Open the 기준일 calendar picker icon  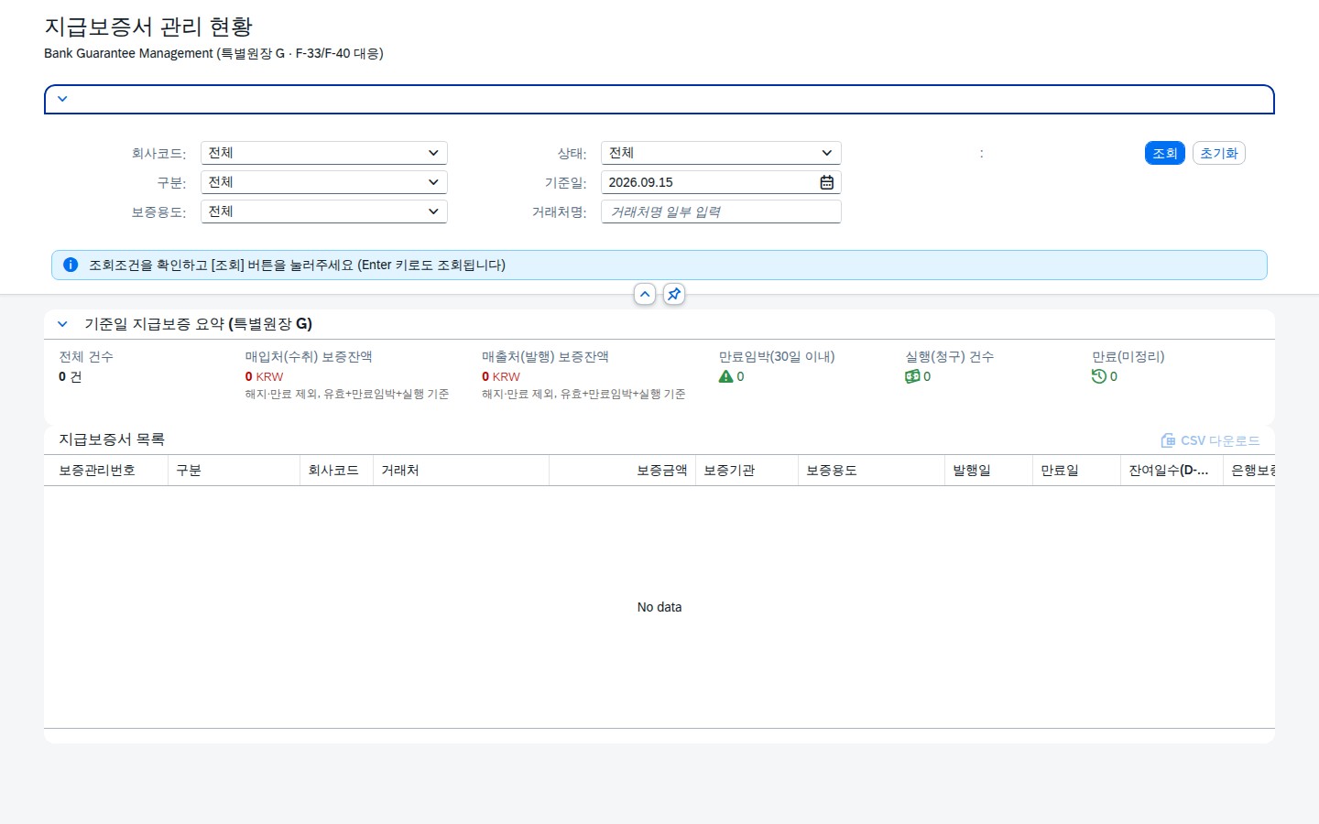pos(827,182)
